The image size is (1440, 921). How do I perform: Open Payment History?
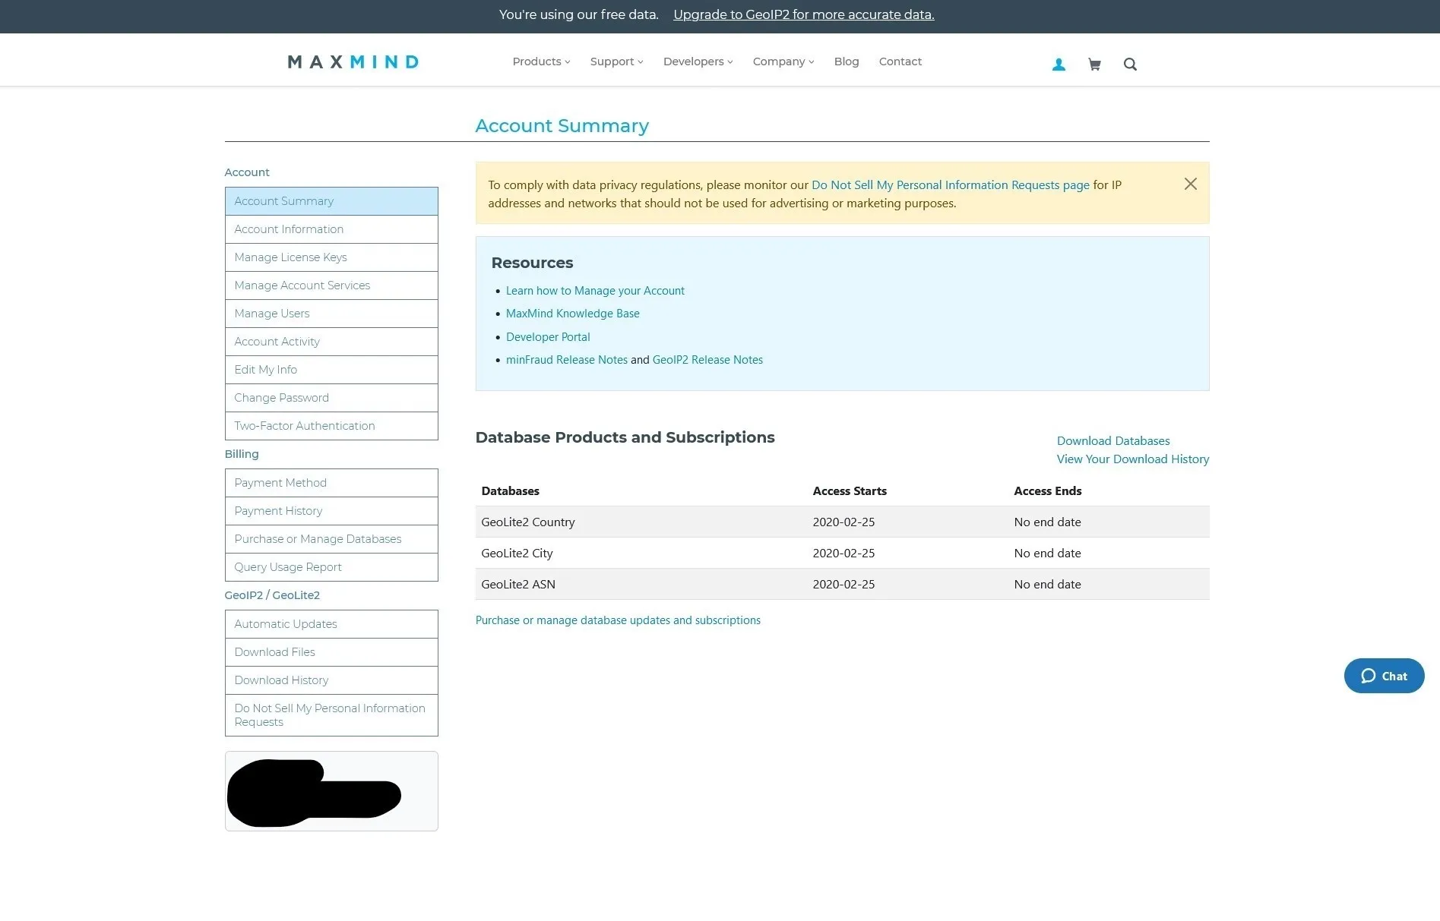click(x=277, y=510)
